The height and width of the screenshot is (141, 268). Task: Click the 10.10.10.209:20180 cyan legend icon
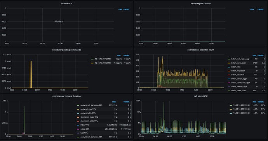(231, 113)
